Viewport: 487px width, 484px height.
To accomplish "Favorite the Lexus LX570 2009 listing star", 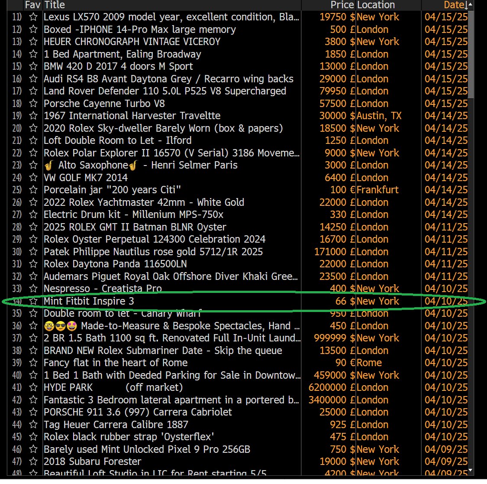I will pyautogui.click(x=33, y=17).
